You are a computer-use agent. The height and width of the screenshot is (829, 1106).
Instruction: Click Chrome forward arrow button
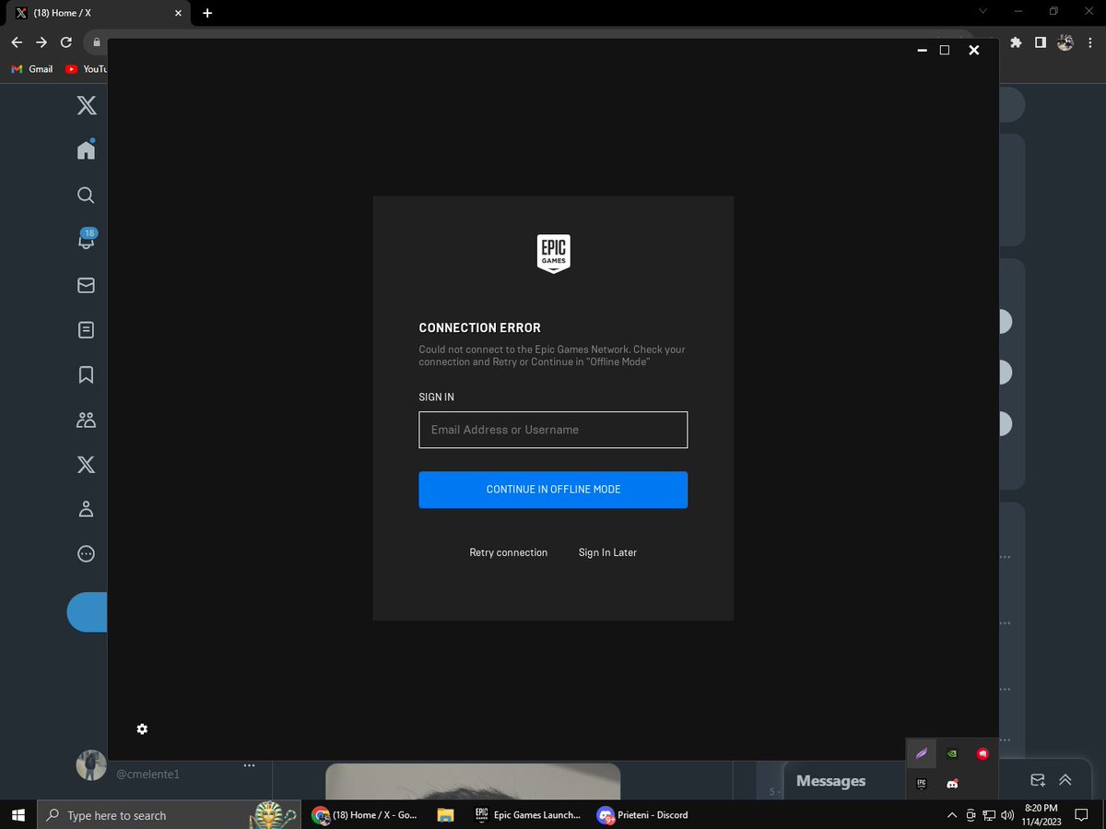click(x=41, y=42)
